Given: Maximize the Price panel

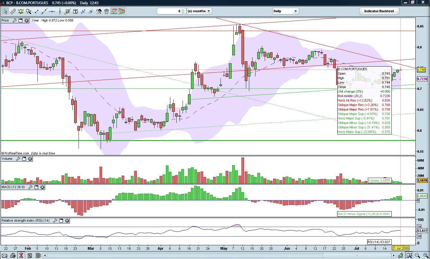Looking at the screenshot, I should pos(21,20).
